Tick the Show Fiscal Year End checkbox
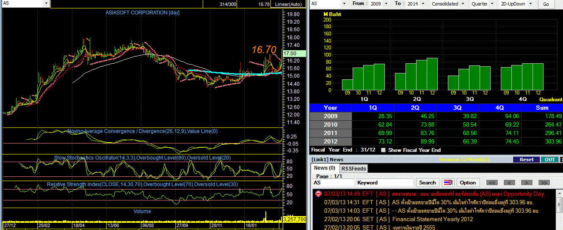Screen dimensions: 563x230 tap(383, 150)
